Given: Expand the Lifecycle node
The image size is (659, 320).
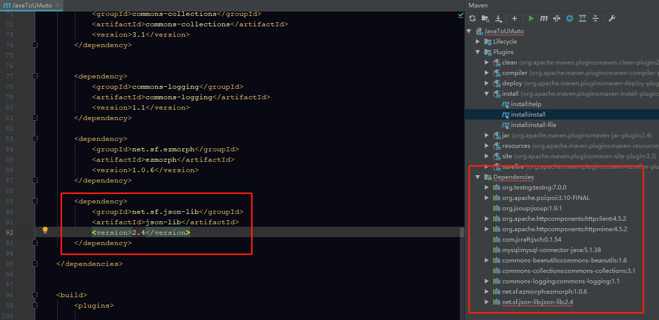Looking at the screenshot, I should click(477, 41).
